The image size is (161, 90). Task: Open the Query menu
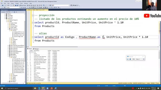12,3
